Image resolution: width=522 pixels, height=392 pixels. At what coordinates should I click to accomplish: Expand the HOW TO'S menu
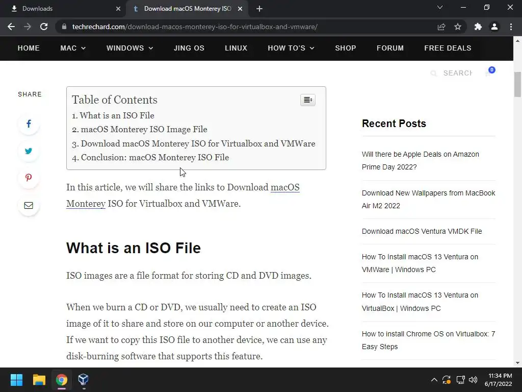coord(291,48)
